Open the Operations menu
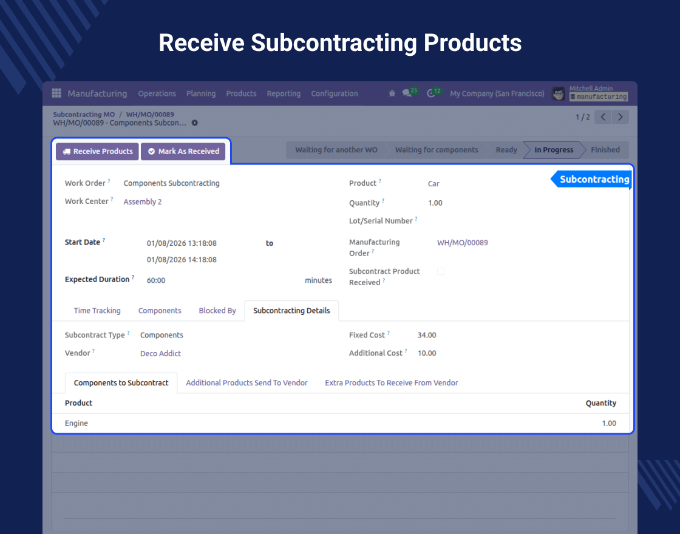This screenshot has width=680, height=534. click(x=157, y=93)
